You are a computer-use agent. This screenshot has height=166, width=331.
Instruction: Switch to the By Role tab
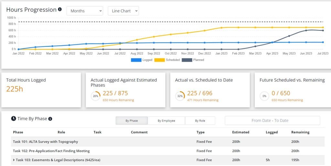coord(200,121)
